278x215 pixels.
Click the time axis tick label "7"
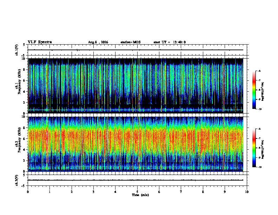[181, 192]
